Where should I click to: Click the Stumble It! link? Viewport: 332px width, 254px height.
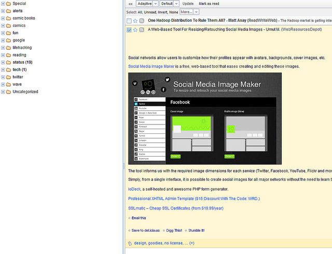tap(197, 231)
